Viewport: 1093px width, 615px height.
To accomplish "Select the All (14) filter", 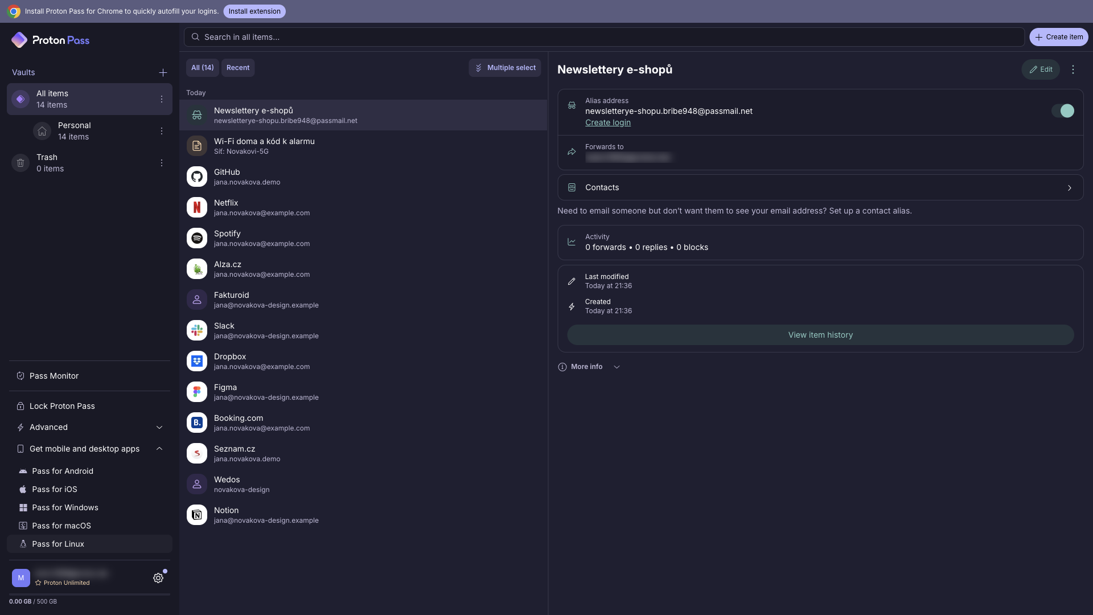I will click(x=203, y=68).
